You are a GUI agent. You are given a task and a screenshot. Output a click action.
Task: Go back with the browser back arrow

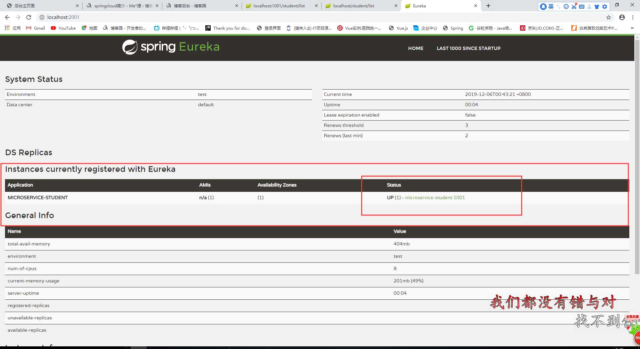pos(7,17)
